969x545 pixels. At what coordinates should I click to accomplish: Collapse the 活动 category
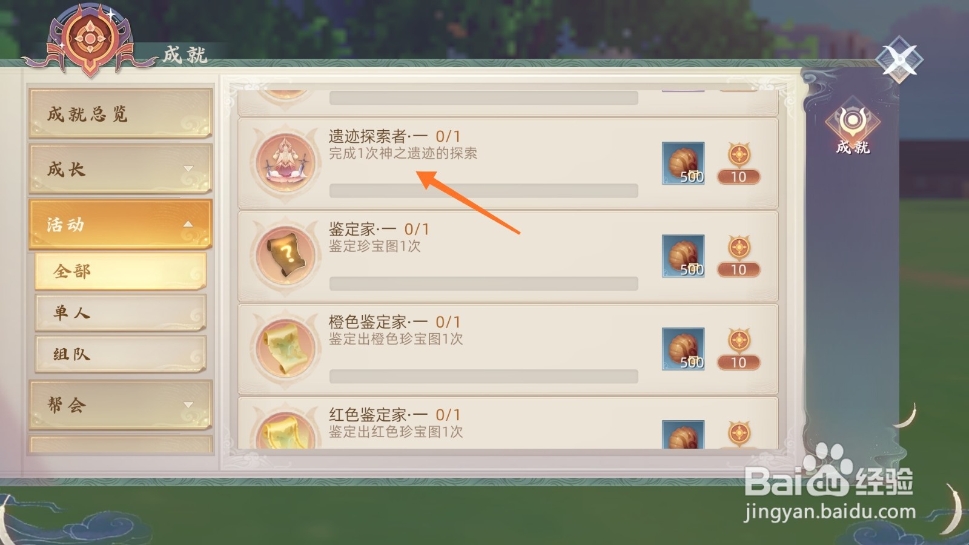121,224
